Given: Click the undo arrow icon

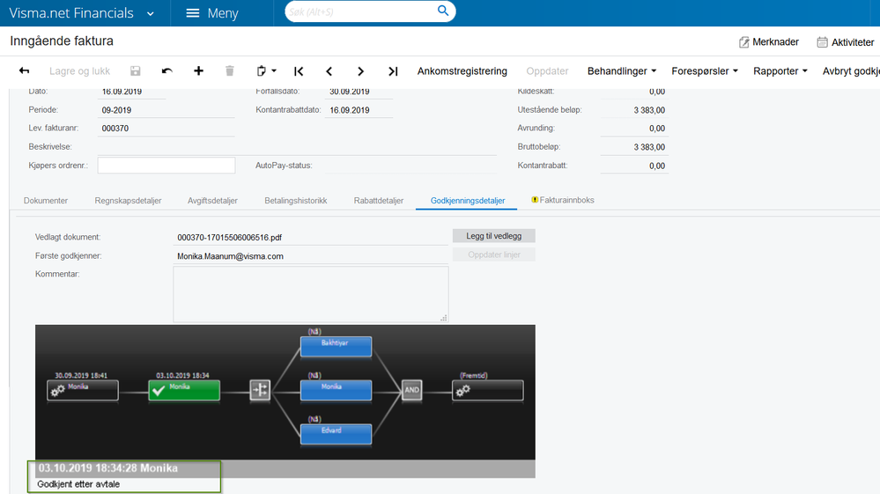Looking at the screenshot, I should [x=167, y=70].
